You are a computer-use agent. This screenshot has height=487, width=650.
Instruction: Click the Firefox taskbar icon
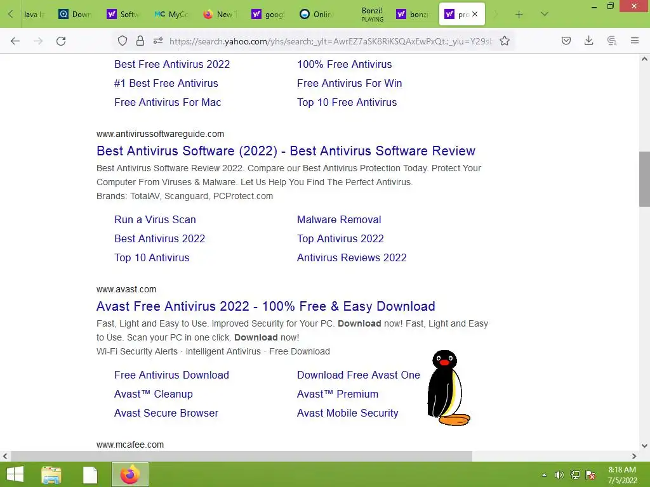[x=129, y=474]
